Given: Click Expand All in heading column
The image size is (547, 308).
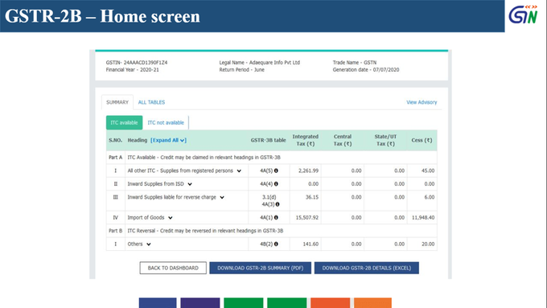Looking at the screenshot, I should click(x=168, y=140).
